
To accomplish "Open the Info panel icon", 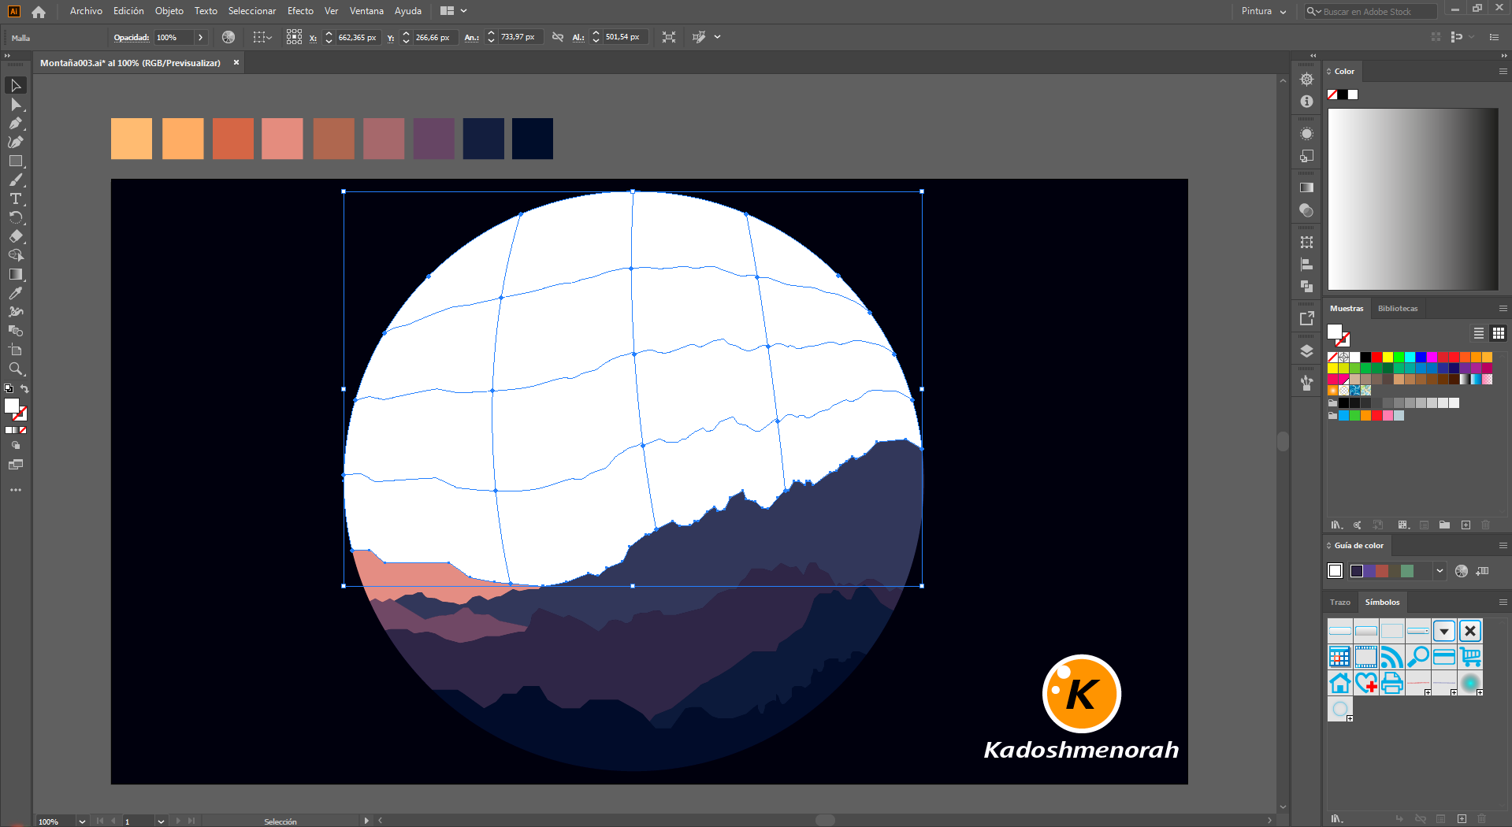I will [x=1306, y=102].
